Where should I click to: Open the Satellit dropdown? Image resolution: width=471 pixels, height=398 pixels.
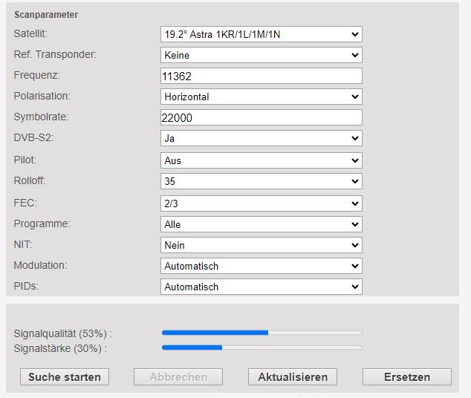click(261, 34)
